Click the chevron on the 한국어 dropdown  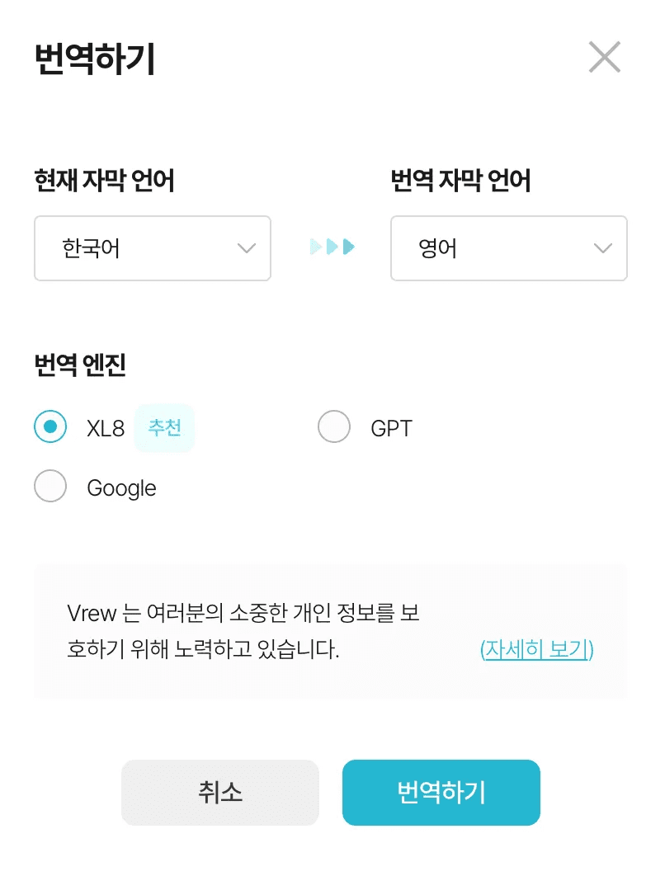pyautogui.click(x=246, y=247)
